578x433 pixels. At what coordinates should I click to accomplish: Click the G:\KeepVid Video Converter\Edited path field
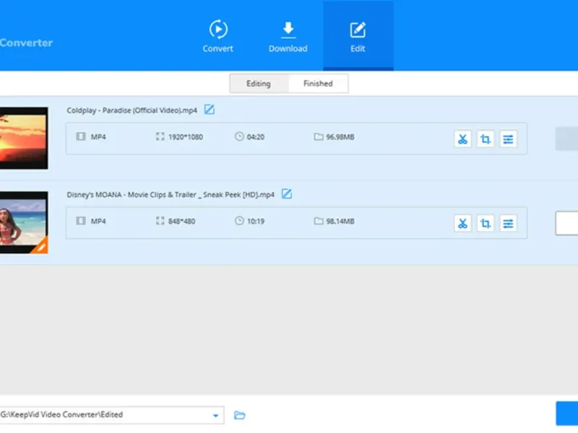[112, 415]
